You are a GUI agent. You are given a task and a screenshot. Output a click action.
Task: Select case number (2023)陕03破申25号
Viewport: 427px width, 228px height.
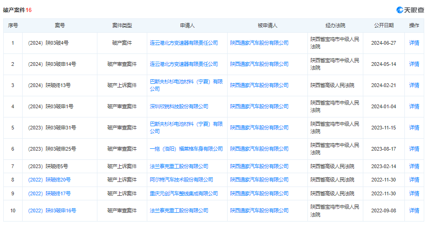[52, 149]
